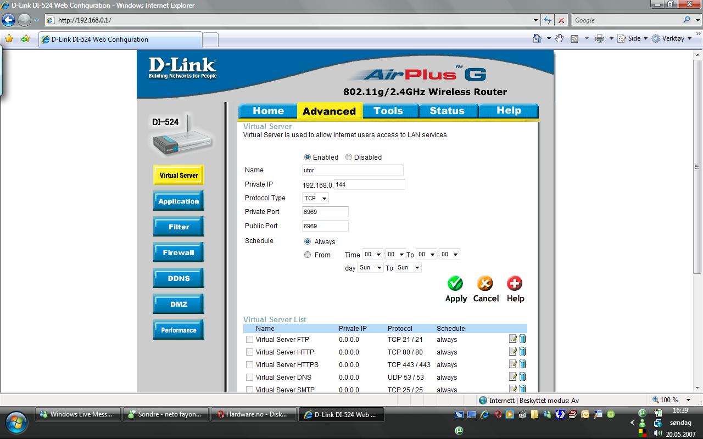Open the end day Sun dropdown
This screenshot has height=439, width=703.
(x=408, y=267)
